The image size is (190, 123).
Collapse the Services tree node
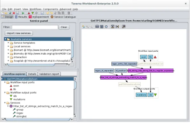[5, 103]
